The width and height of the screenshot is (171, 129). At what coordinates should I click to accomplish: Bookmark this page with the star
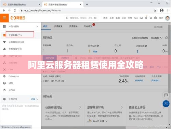(155, 11)
